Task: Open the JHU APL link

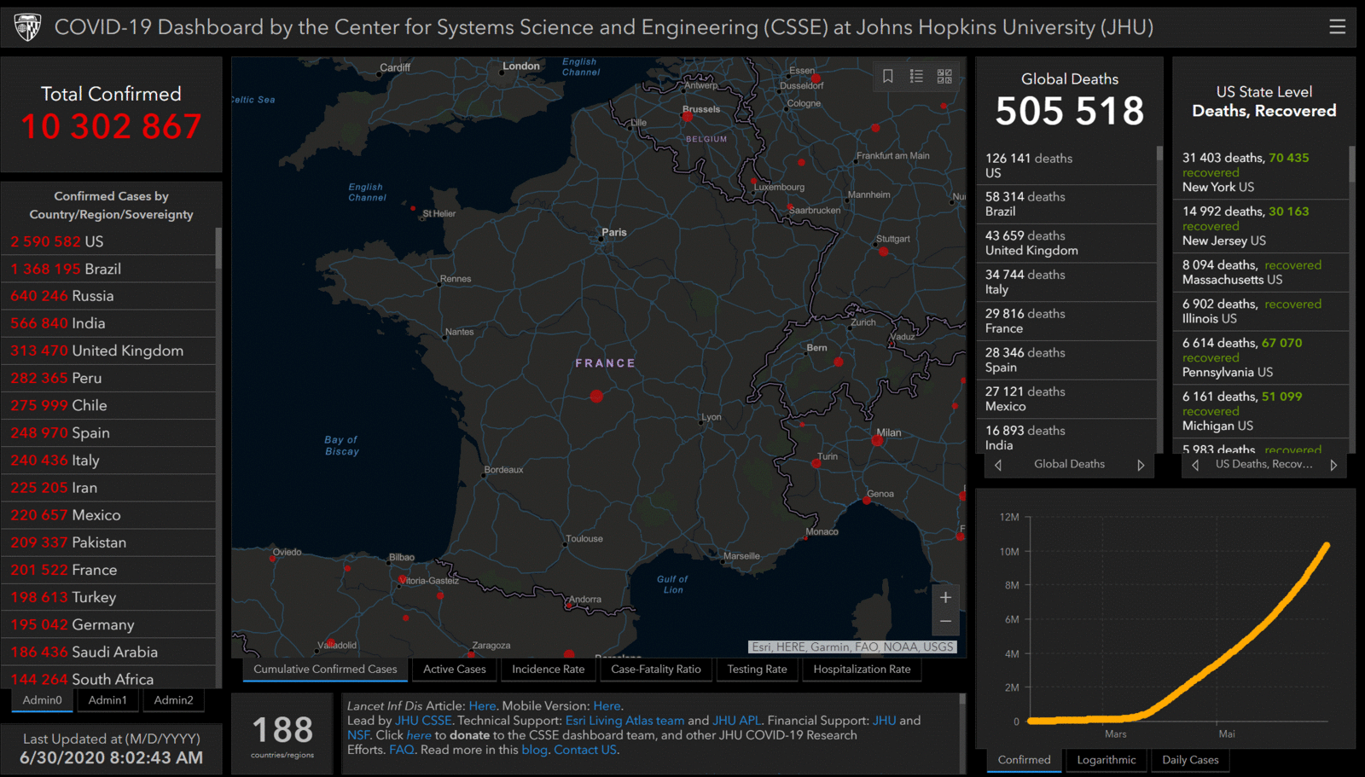Action: coord(737,721)
